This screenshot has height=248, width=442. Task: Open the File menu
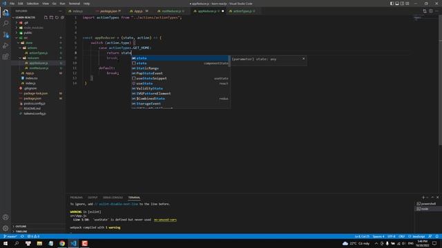[x=12, y=3]
